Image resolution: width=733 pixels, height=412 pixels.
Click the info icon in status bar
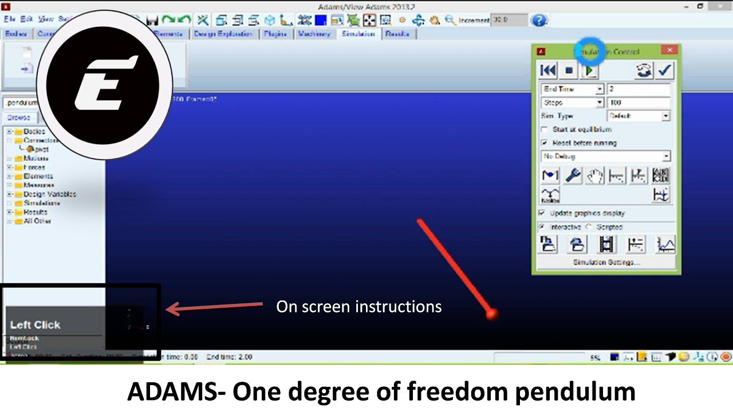tap(712, 357)
